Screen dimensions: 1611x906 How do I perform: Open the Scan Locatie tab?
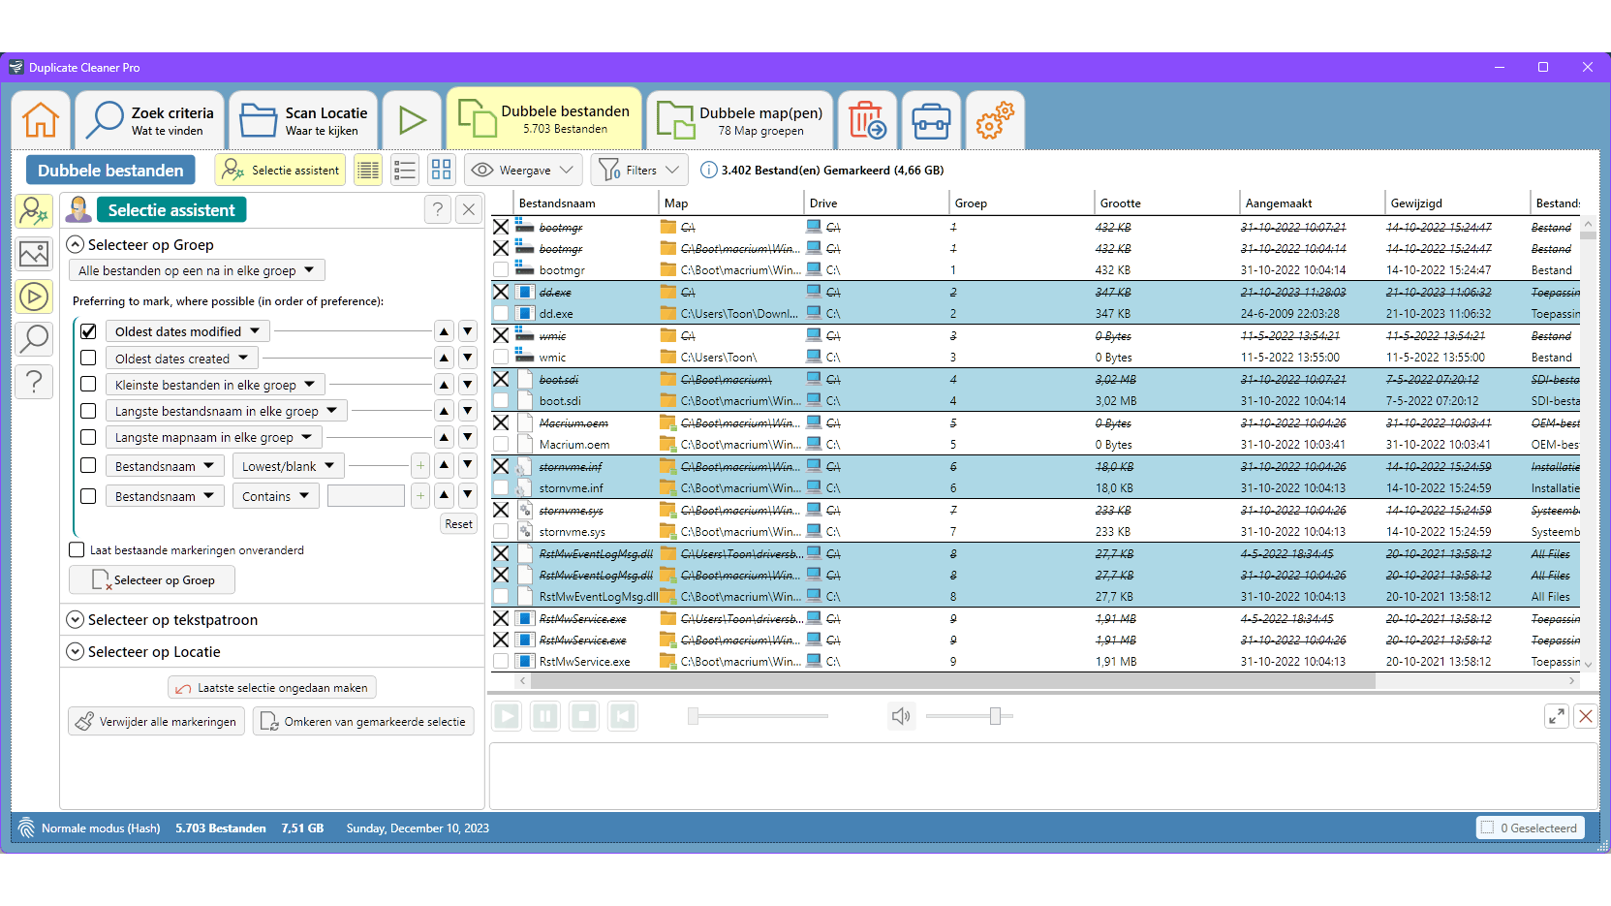pyautogui.click(x=303, y=120)
